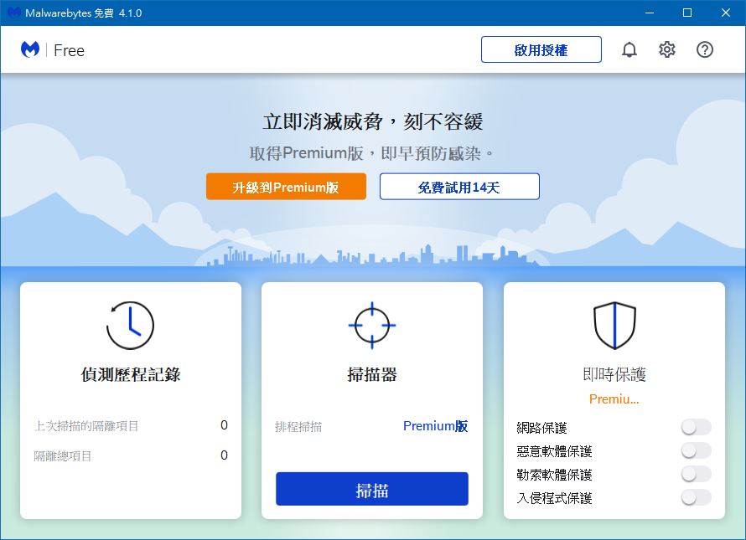
Task: Switch on 入侵程式保護 exploit protection toggle
Action: [696, 497]
